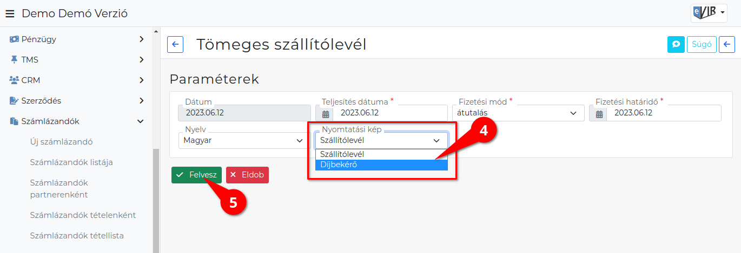
Task: Open the Teljesítés dátuma calendar icon
Action: click(x=326, y=113)
